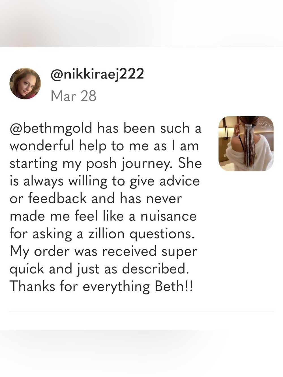283x377 pixels.
Task: Click the "My order was received super" line
Action: point(103,252)
